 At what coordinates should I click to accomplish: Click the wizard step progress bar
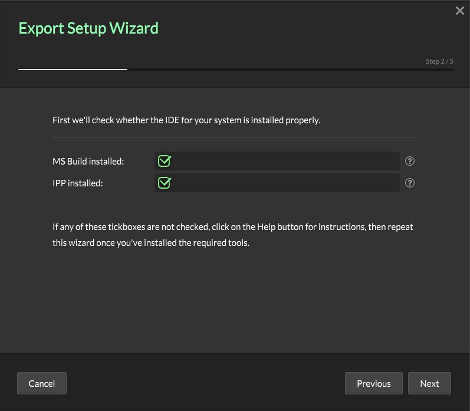point(236,70)
